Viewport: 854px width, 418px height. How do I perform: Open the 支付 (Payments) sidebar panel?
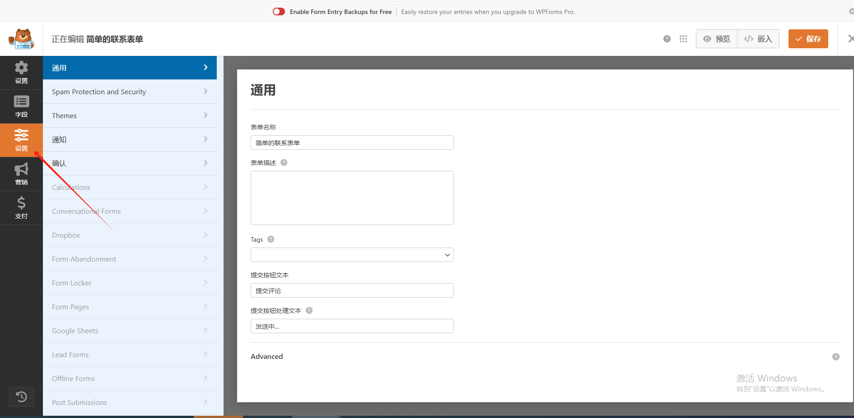tap(21, 208)
